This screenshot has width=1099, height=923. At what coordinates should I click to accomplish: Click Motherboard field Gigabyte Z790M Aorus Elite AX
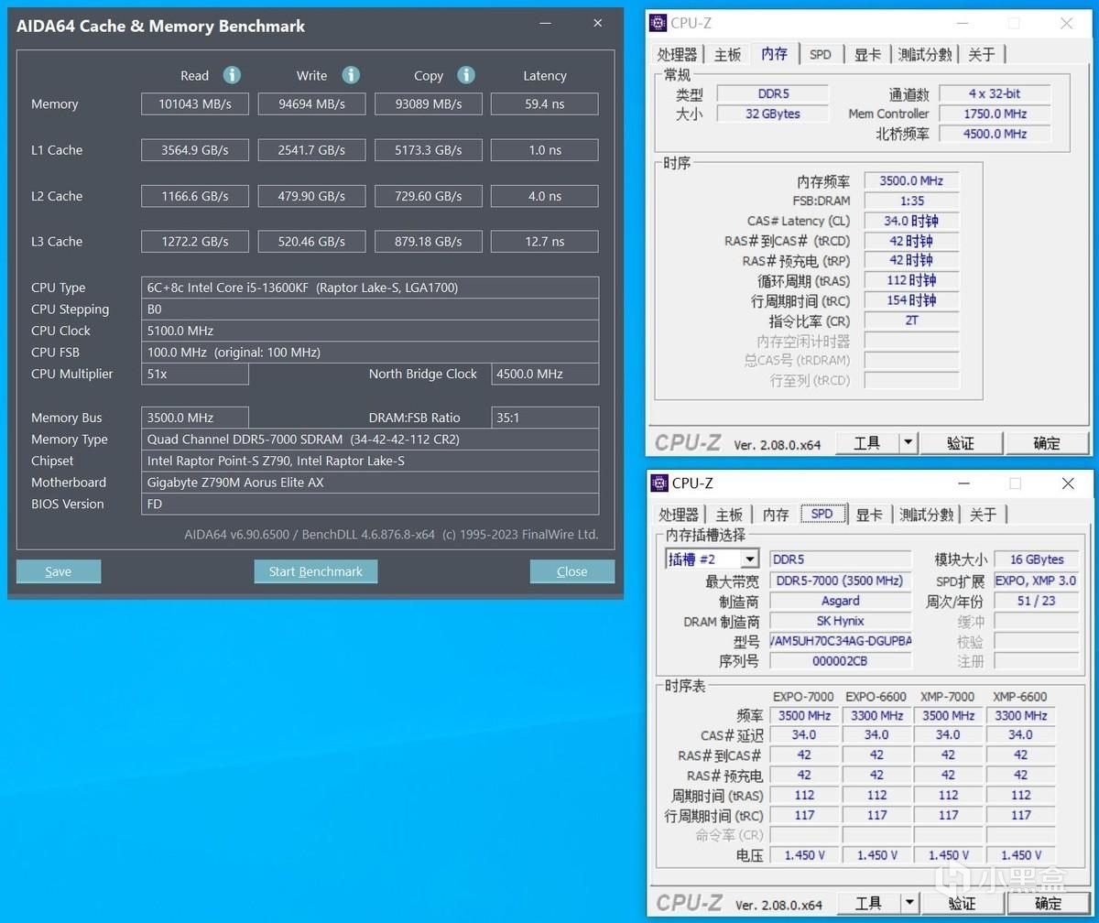coord(370,482)
